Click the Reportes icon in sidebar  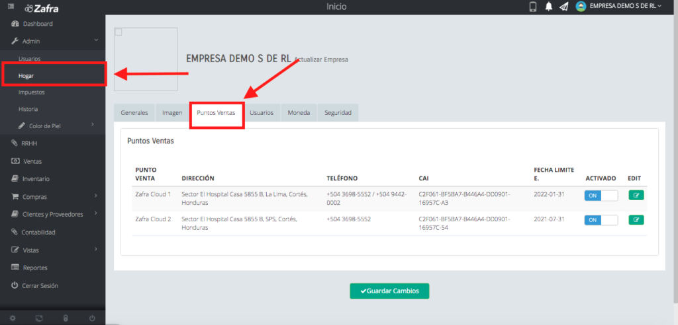[x=15, y=268]
